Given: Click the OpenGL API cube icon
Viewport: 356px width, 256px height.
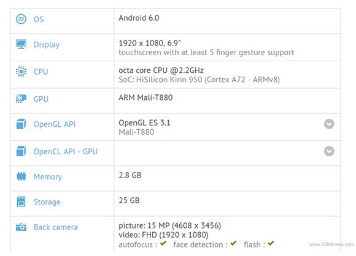Looking at the screenshot, I should click(x=21, y=124).
